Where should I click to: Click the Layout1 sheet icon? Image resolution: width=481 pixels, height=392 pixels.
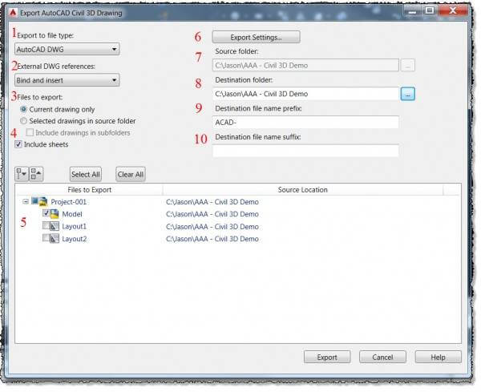[x=54, y=227]
